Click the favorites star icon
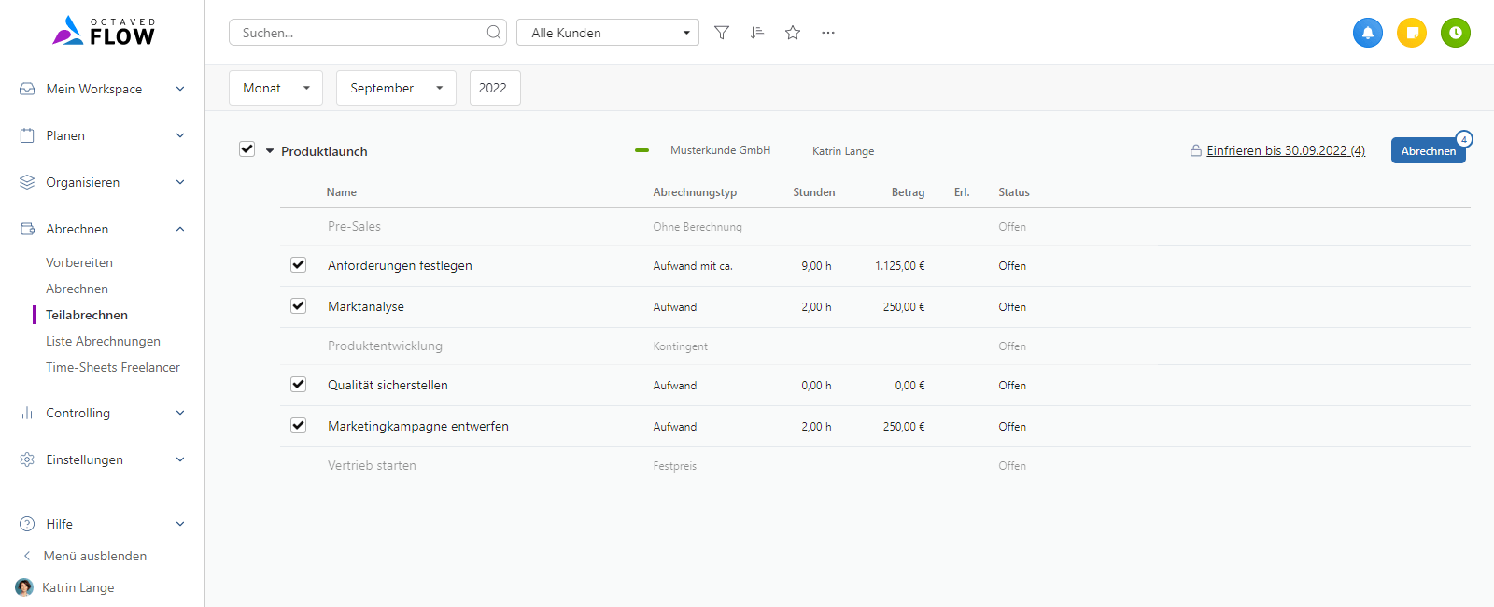 click(x=793, y=33)
